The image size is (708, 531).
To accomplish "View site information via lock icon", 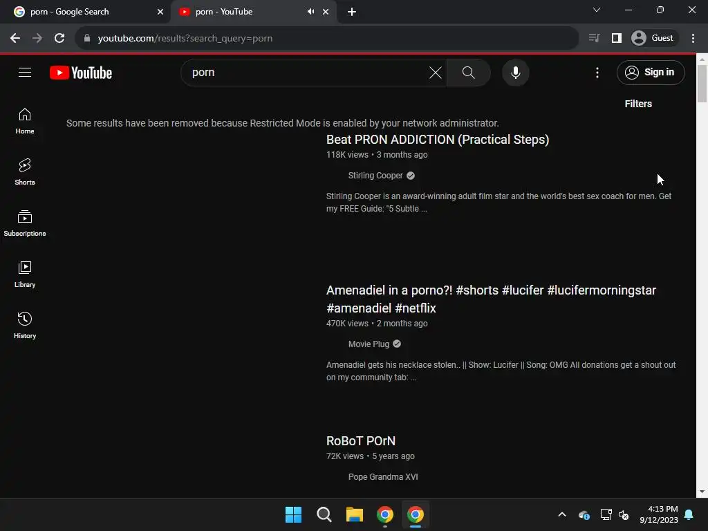I will click(x=86, y=38).
